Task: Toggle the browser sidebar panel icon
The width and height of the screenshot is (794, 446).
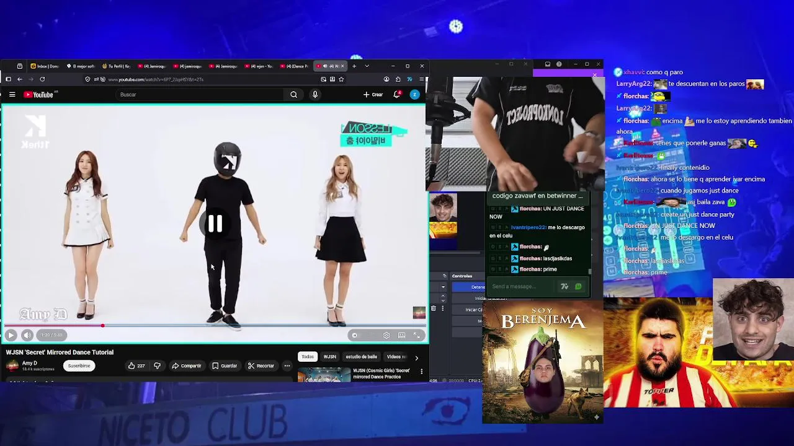Action: pos(8,79)
